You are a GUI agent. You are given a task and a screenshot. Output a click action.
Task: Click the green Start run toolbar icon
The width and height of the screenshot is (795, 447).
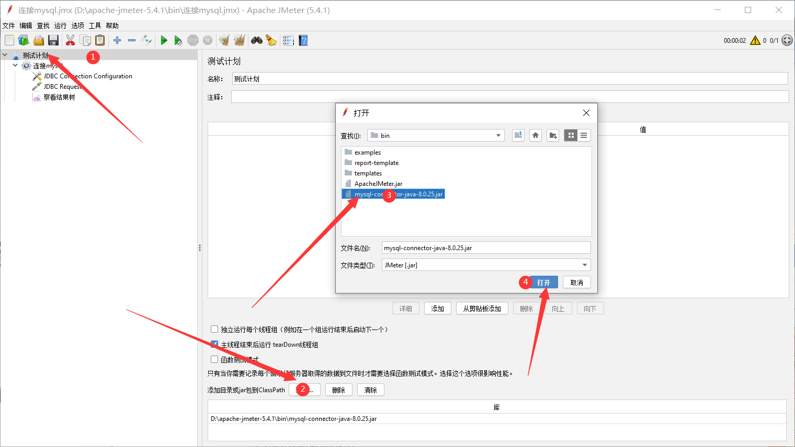tap(164, 40)
